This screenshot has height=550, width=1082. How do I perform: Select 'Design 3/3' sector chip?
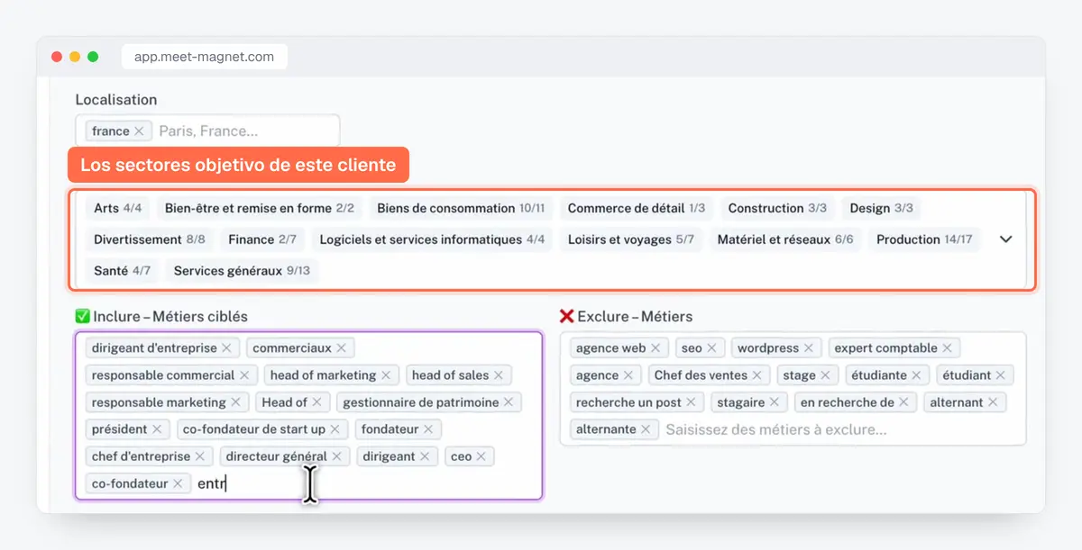(x=882, y=208)
